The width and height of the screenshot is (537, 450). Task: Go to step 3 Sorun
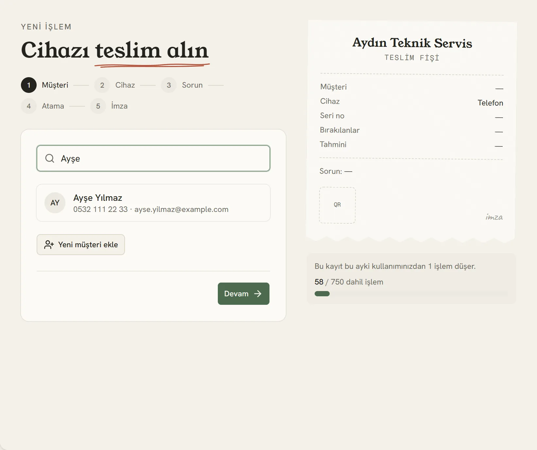pyautogui.click(x=182, y=85)
